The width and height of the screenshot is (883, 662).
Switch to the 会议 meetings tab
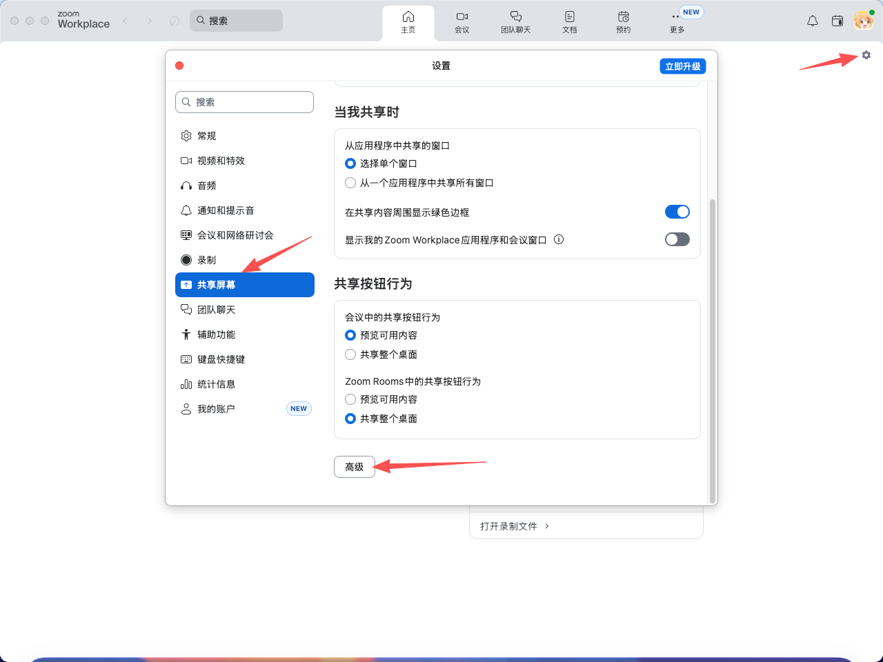462,23
